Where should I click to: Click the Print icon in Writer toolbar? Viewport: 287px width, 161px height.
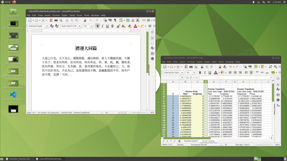56,20
